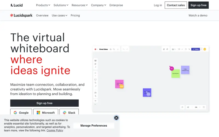Close the cookie consent banner
The height and width of the screenshot is (137, 219).
coord(116,118)
